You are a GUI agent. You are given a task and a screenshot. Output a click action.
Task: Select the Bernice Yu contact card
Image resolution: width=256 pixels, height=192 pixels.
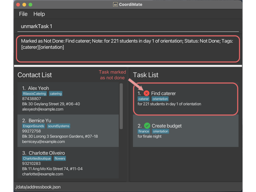pyautogui.click(x=68, y=131)
